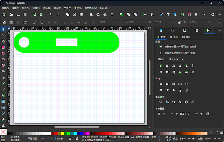Screen dimensions: 224x142
Task: Click the Open file folder icon
Action: click(x=11, y=15)
